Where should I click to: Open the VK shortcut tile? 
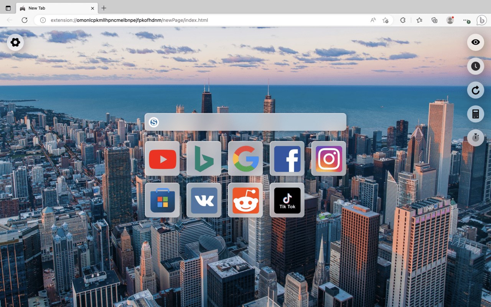click(204, 200)
